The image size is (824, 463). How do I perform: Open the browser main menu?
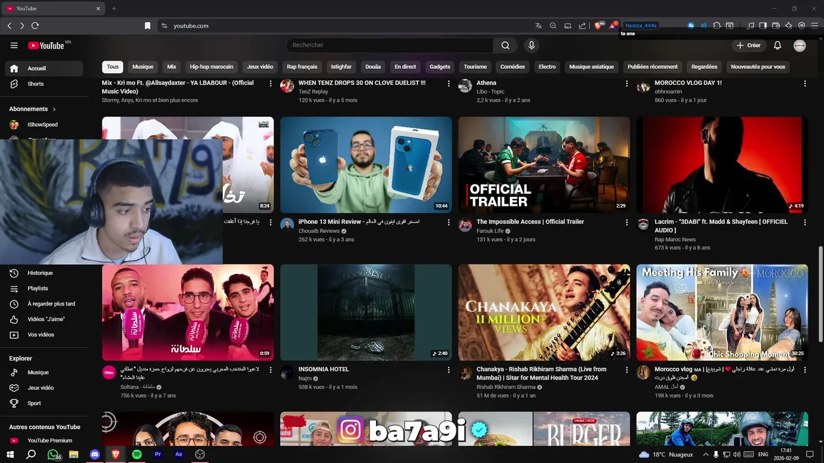[x=814, y=26]
